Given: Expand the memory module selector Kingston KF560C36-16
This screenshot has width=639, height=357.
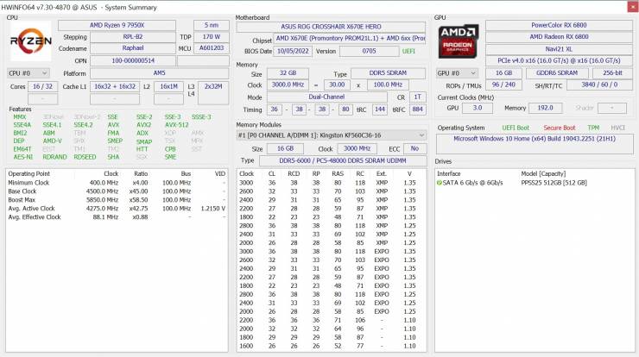Looking at the screenshot, I should 332,135.
